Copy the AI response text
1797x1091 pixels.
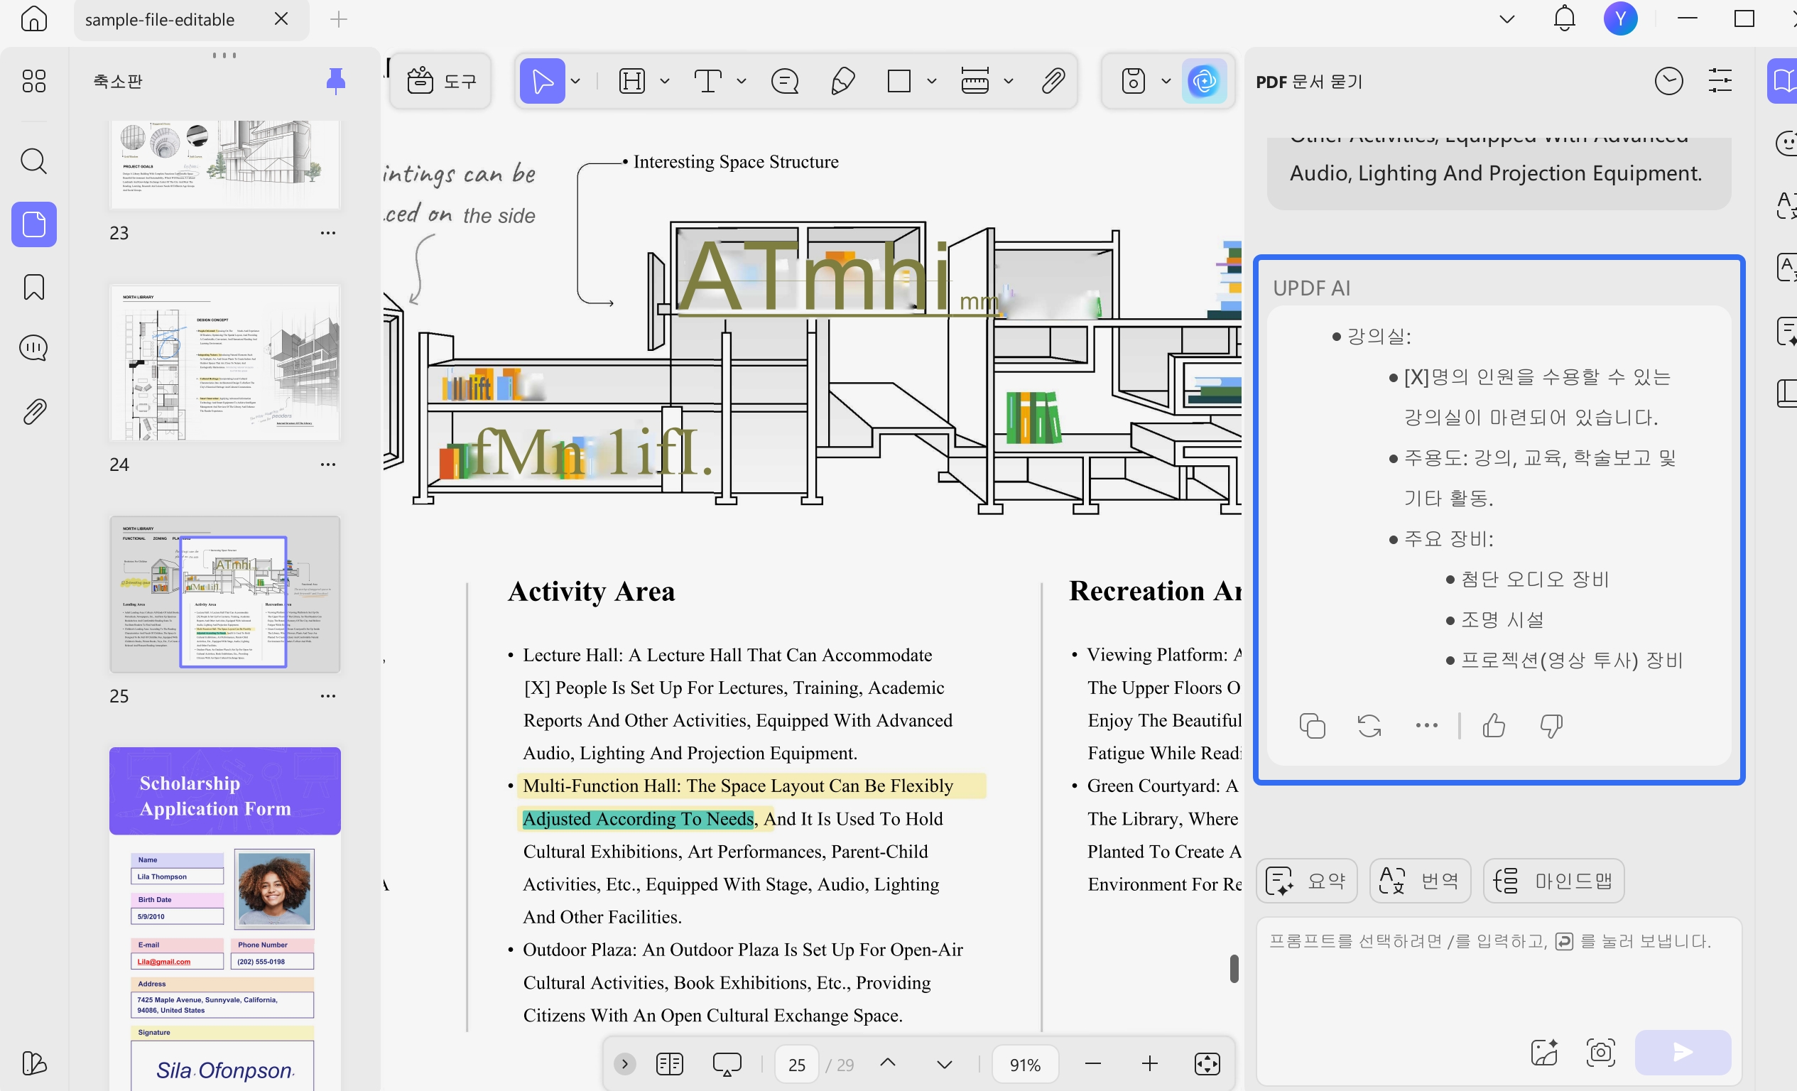coord(1312,726)
